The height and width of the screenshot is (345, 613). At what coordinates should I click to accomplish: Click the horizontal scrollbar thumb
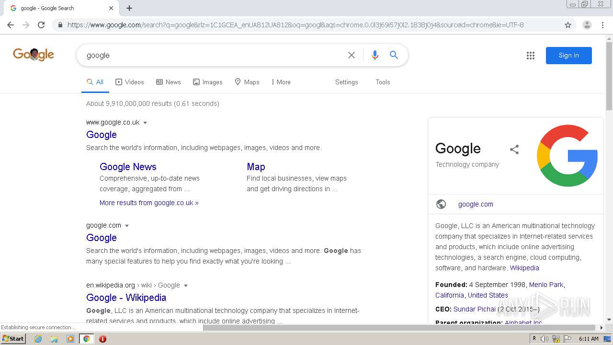[x=399, y=328]
